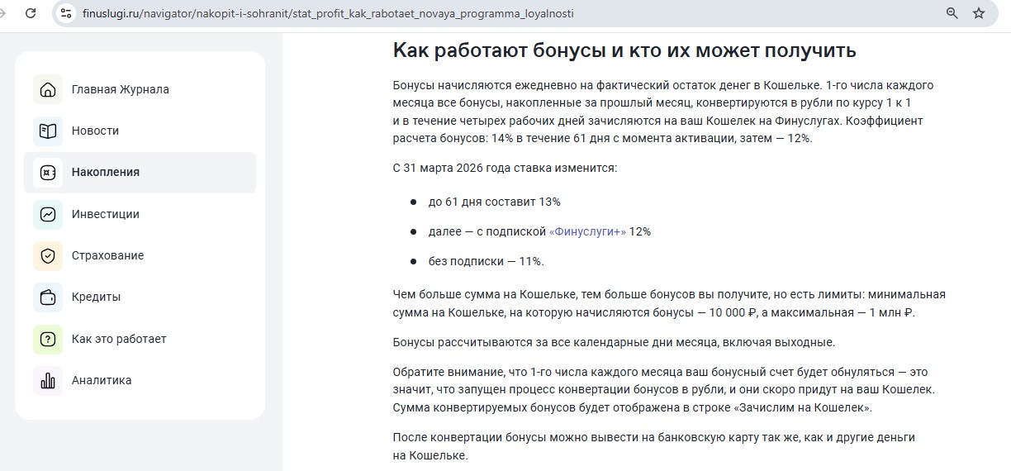The image size is (1011, 471).
Task: Click the chart icon beside Инвестиции
Action: pos(48,214)
